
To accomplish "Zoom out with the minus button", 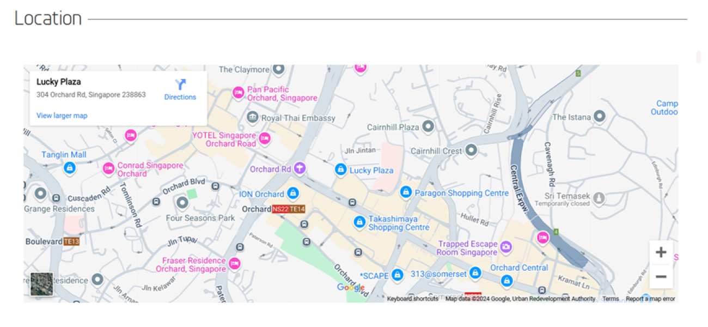I will [x=661, y=277].
